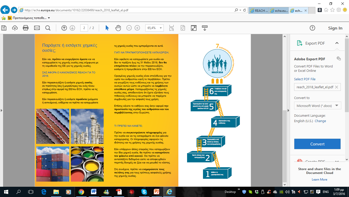
Task: Go to next page arrow
Action: [x=72, y=28]
